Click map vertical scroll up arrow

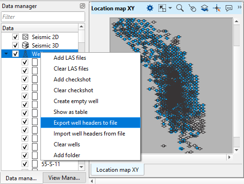click(236, 21)
